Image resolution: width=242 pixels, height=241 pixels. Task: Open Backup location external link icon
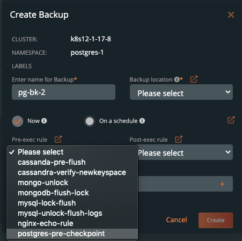coord(194,79)
